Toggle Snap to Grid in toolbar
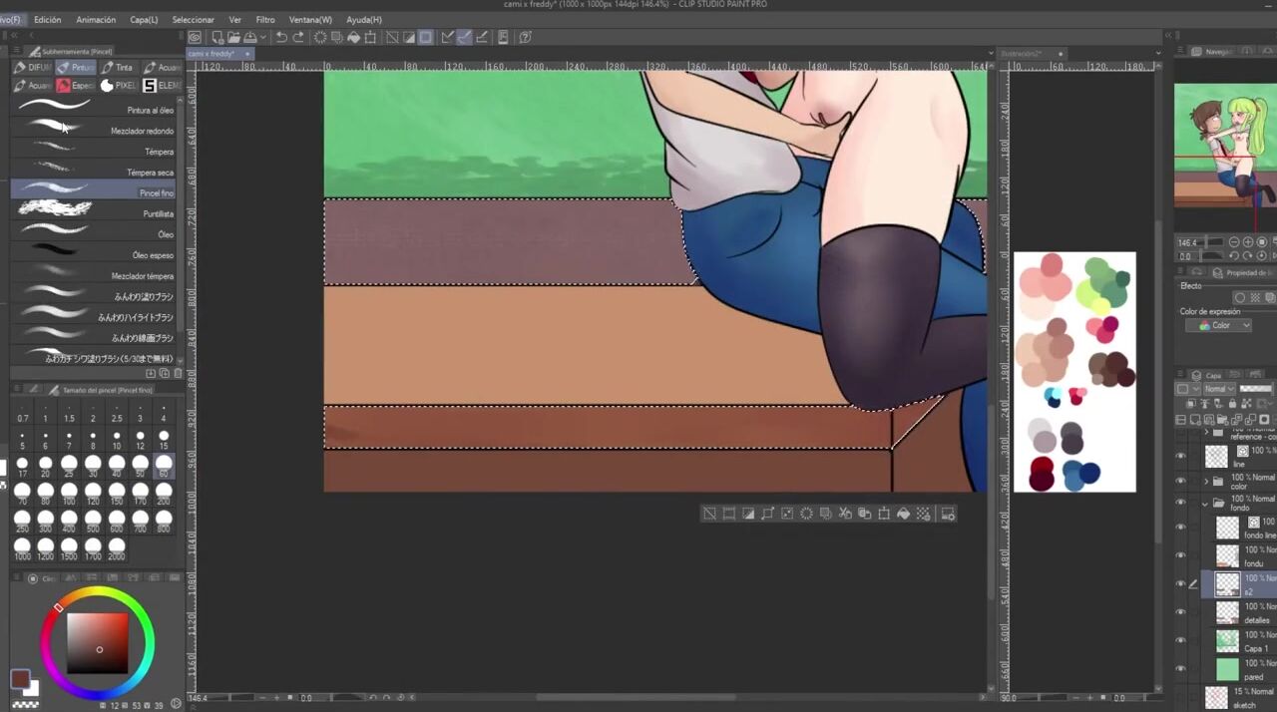 [482, 38]
